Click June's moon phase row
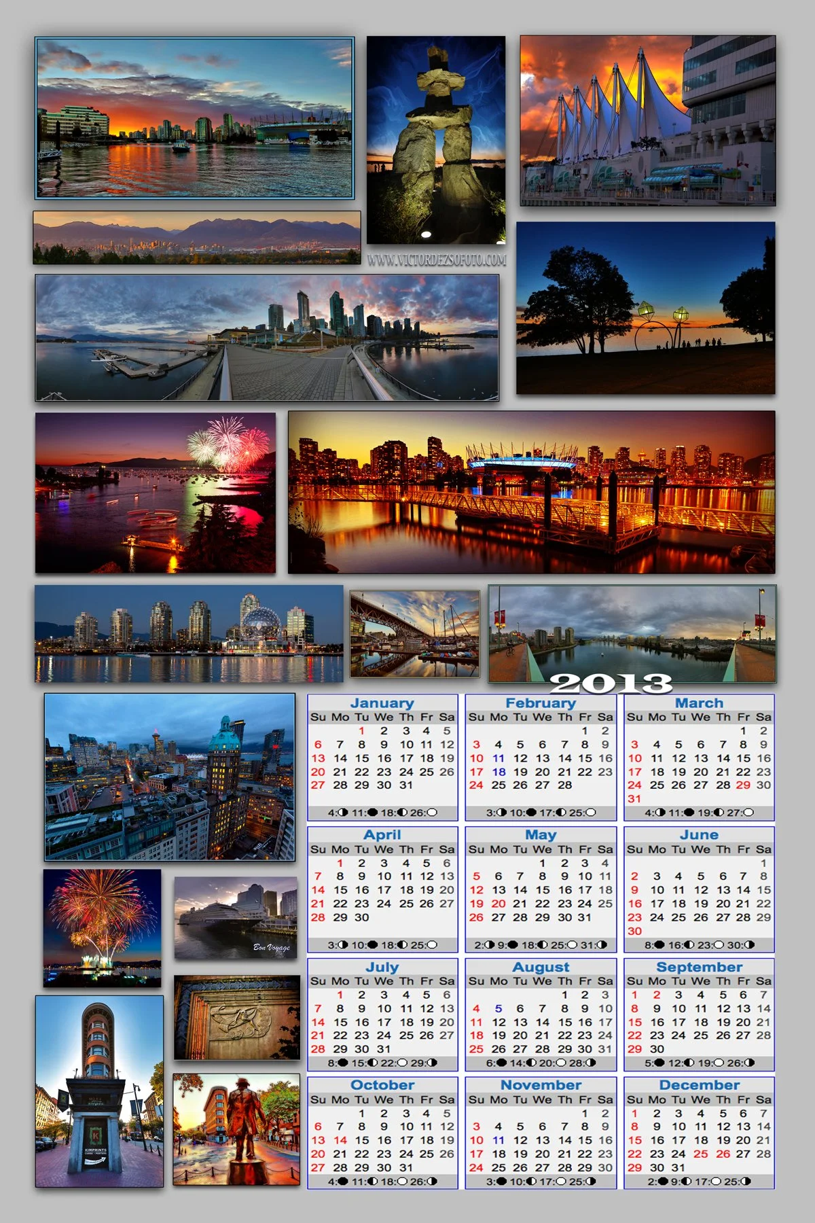815x1223 pixels. [700, 944]
